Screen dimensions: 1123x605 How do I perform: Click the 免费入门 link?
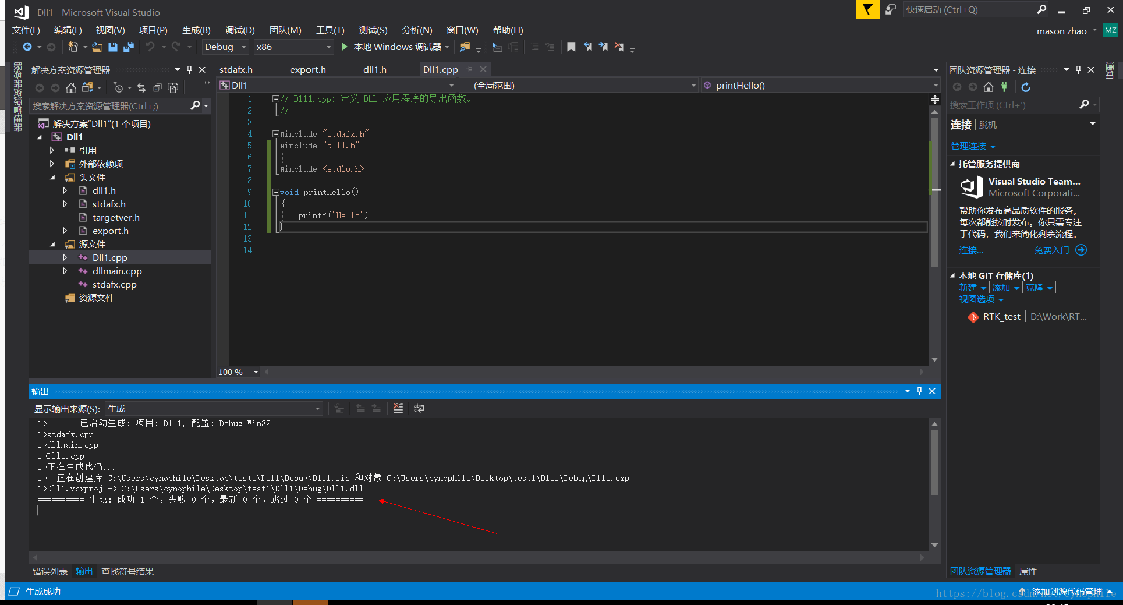(1052, 250)
